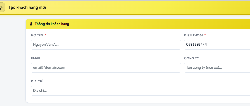250x106 pixels.
Task: Click the Tạo khách hàng mới page title
Action: click(27, 8)
